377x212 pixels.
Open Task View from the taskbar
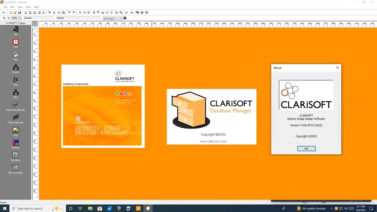80,208
